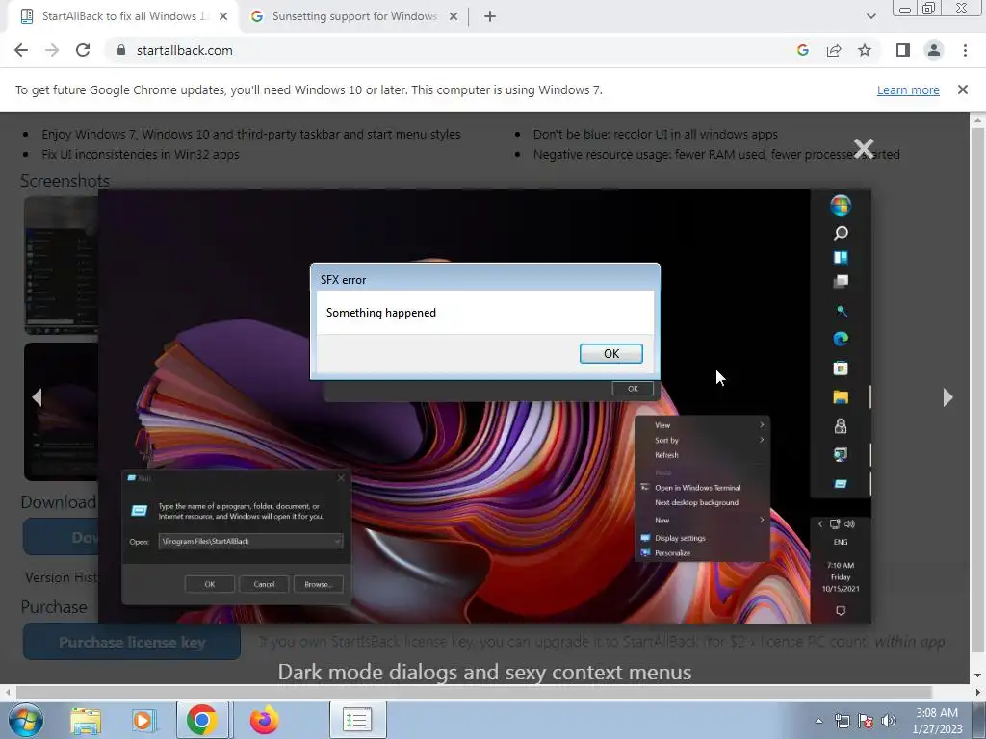
Task: Click the Google icon in the address bar
Action: pyautogui.click(x=802, y=50)
